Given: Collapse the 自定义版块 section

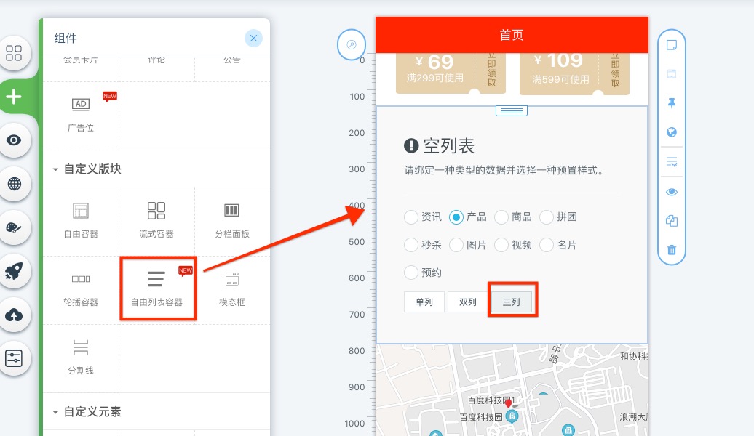Looking at the screenshot, I should tap(55, 169).
